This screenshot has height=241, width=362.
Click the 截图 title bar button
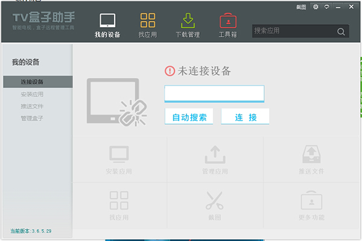[301, 7]
